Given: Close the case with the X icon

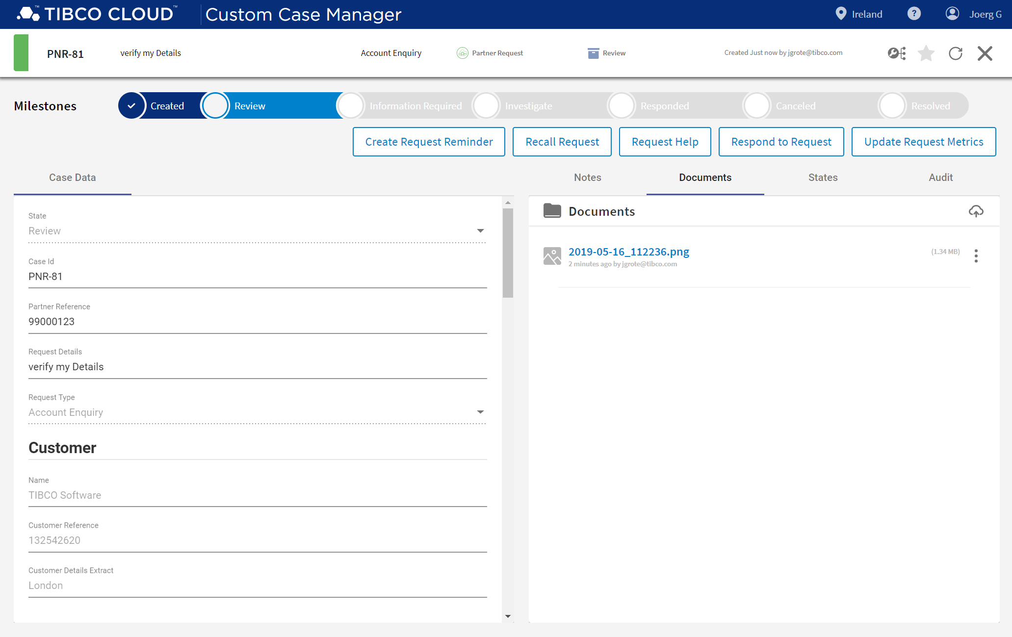Looking at the screenshot, I should coord(985,53).
